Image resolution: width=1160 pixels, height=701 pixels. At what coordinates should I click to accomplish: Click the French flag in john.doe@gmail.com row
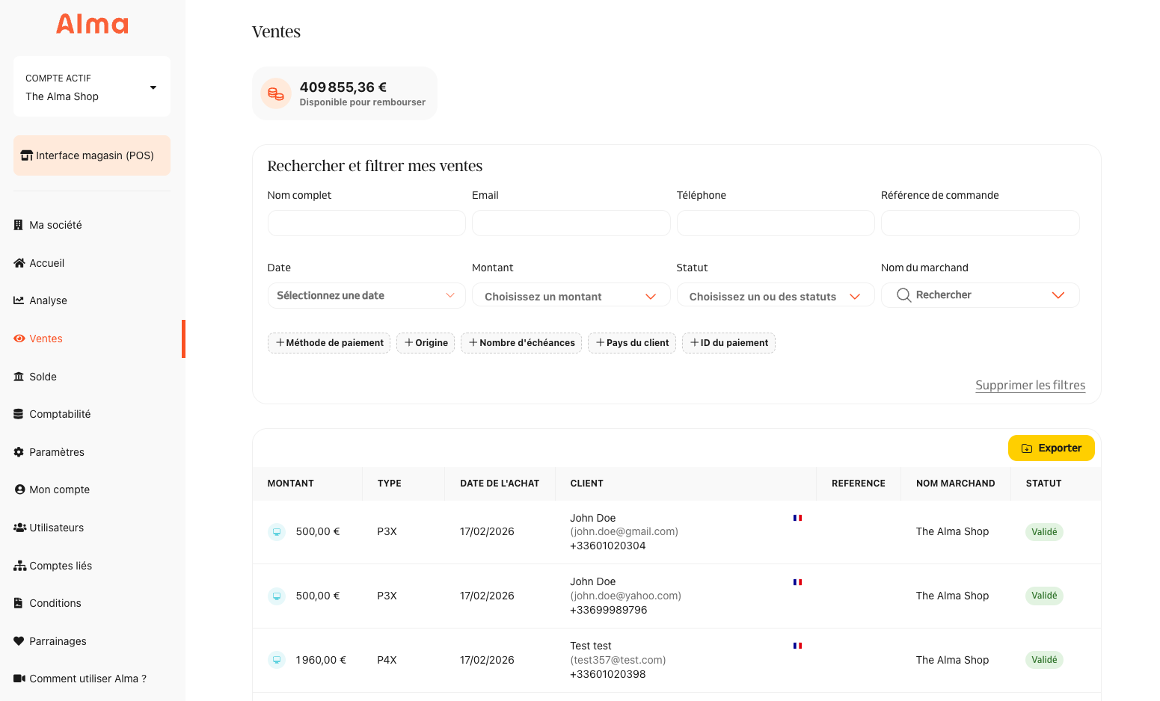coord(797,518)
